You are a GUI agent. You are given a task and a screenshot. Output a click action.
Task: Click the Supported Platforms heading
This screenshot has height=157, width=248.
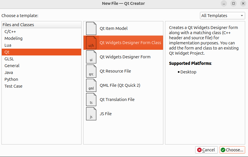190,63
